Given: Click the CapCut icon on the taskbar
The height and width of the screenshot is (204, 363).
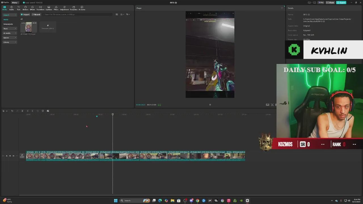Looking at the screenshot, I should click(247, 201).
